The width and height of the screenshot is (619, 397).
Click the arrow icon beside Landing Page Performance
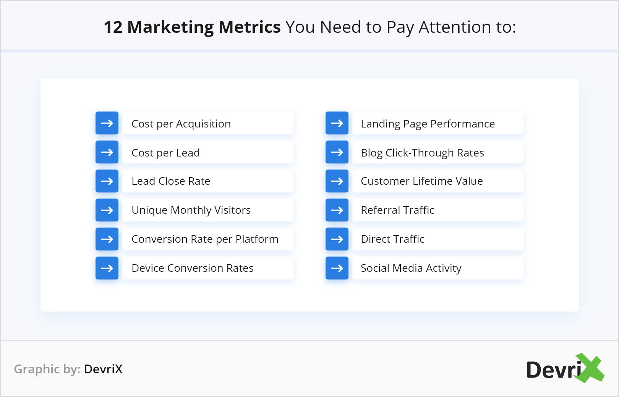[x=337, y=123]
